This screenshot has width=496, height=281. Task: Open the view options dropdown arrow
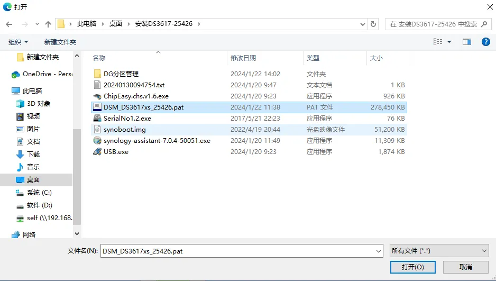point(449,42)
